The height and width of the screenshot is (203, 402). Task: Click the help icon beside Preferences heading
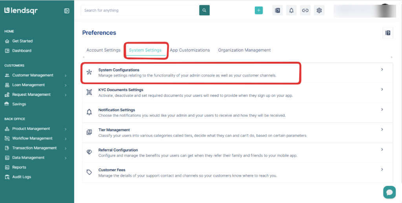pyautogui.click(x=388, y=33)
